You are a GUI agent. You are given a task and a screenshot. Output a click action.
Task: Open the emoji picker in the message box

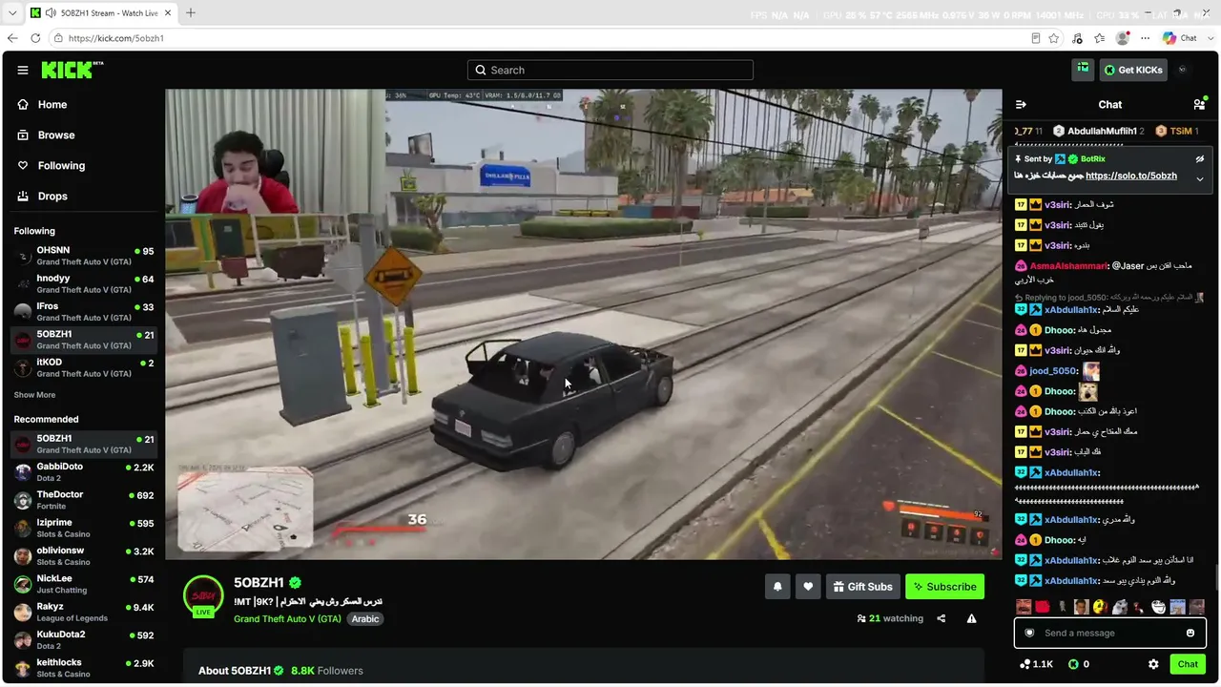point(1190,633)
